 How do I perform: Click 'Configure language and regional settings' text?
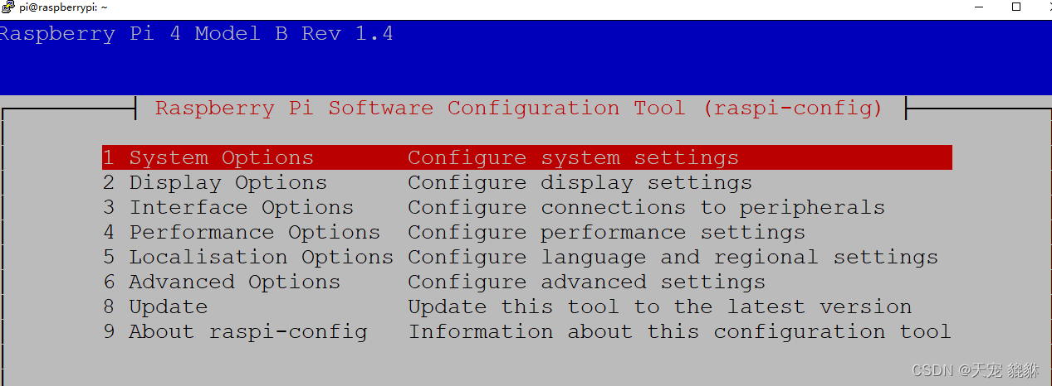[x=673, y=257]
